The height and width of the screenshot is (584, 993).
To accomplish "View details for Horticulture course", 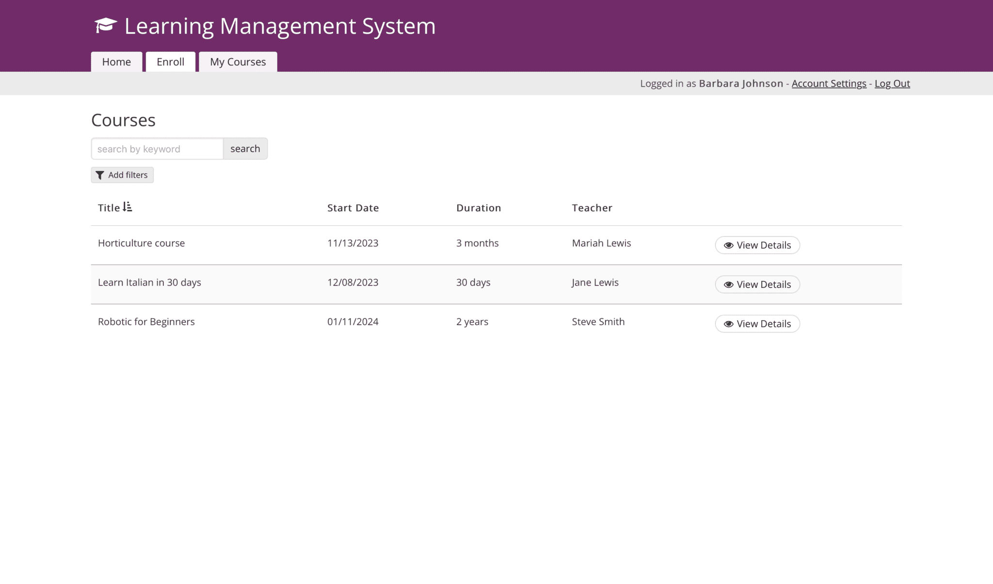I will click(x=757, y=245).
